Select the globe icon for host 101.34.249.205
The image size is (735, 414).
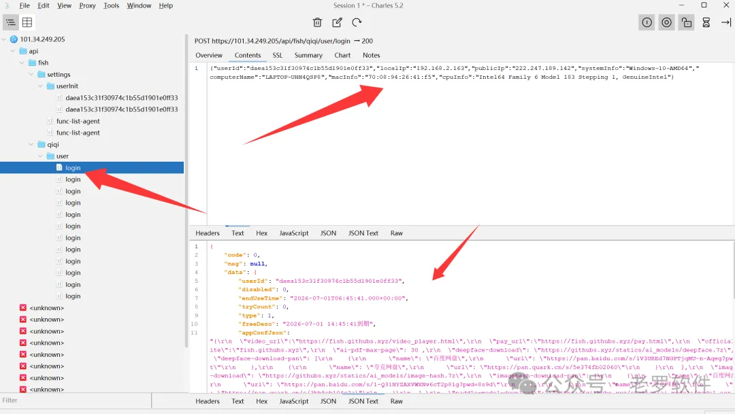click(x=14, y=39)
